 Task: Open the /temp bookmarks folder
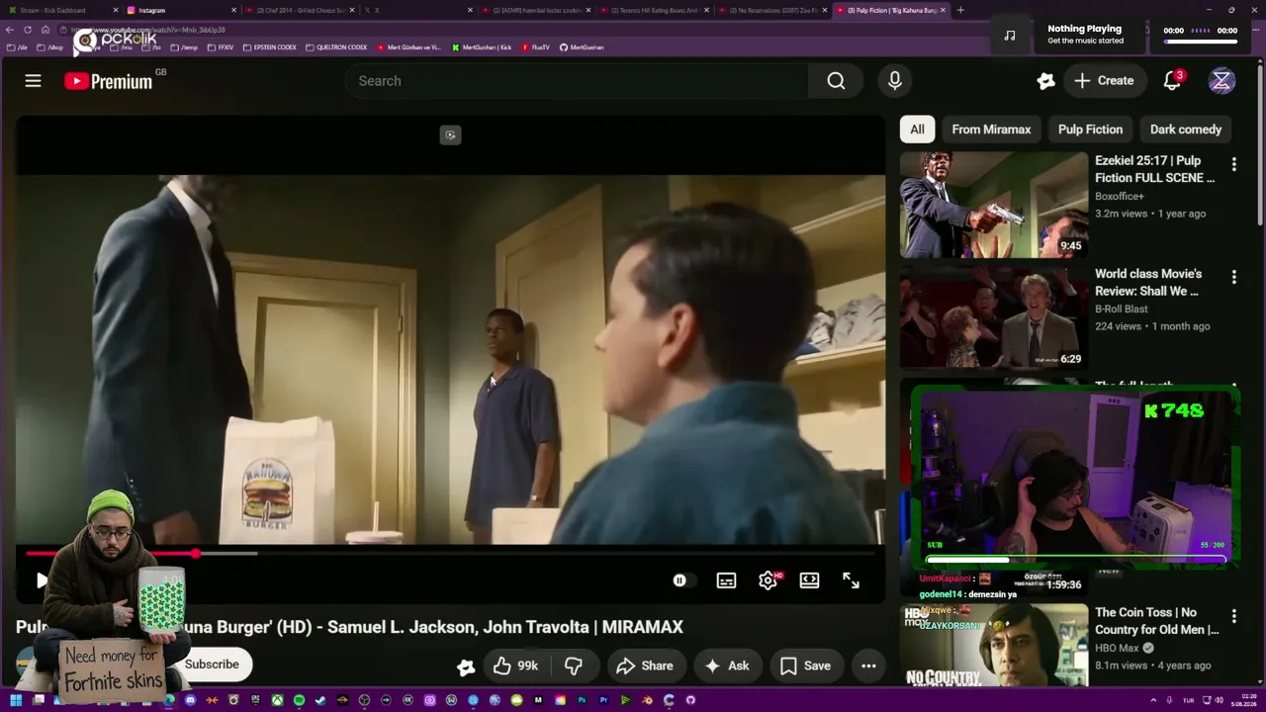[184, 47]
